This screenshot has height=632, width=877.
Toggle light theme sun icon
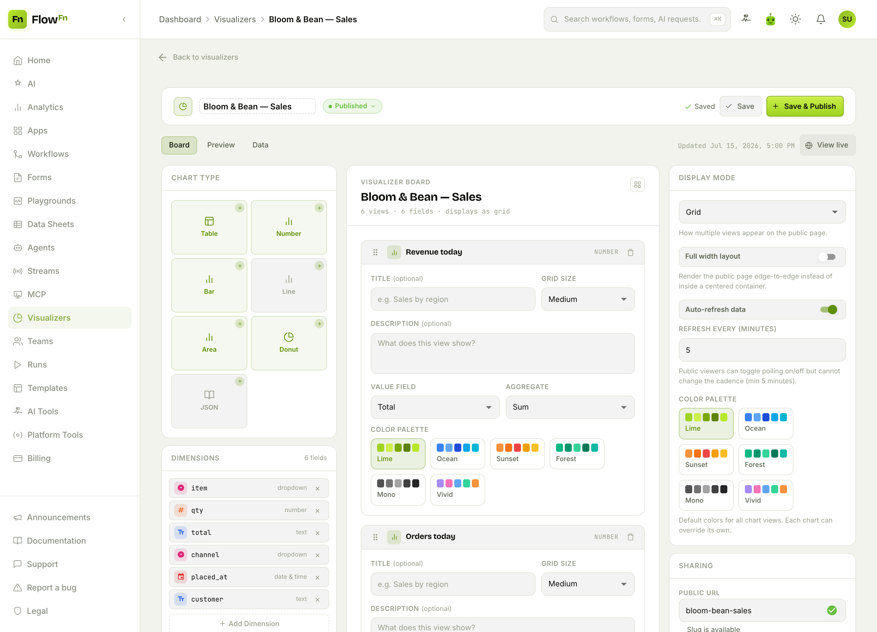click(795, 19)
